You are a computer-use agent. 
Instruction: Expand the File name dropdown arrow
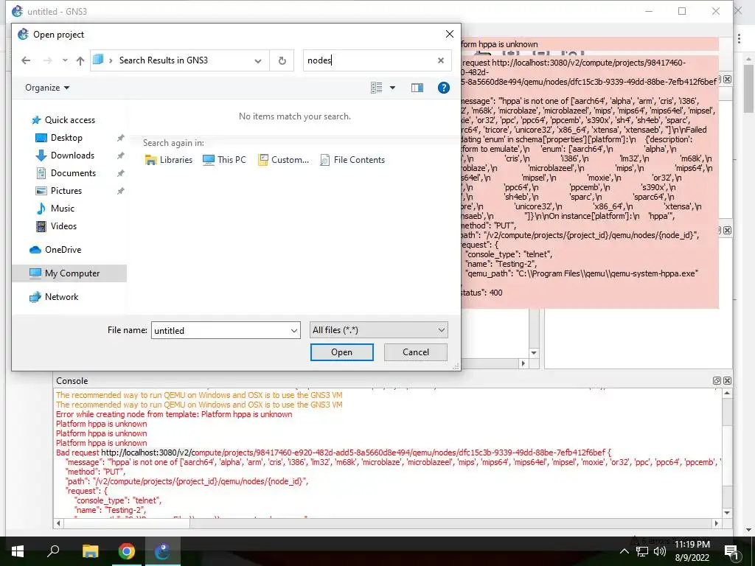[x=294, y=331]
